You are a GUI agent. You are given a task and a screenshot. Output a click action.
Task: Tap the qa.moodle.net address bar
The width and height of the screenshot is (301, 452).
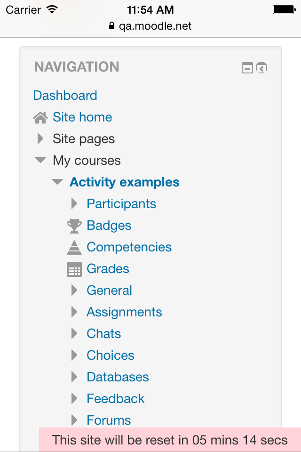point(150,26)
